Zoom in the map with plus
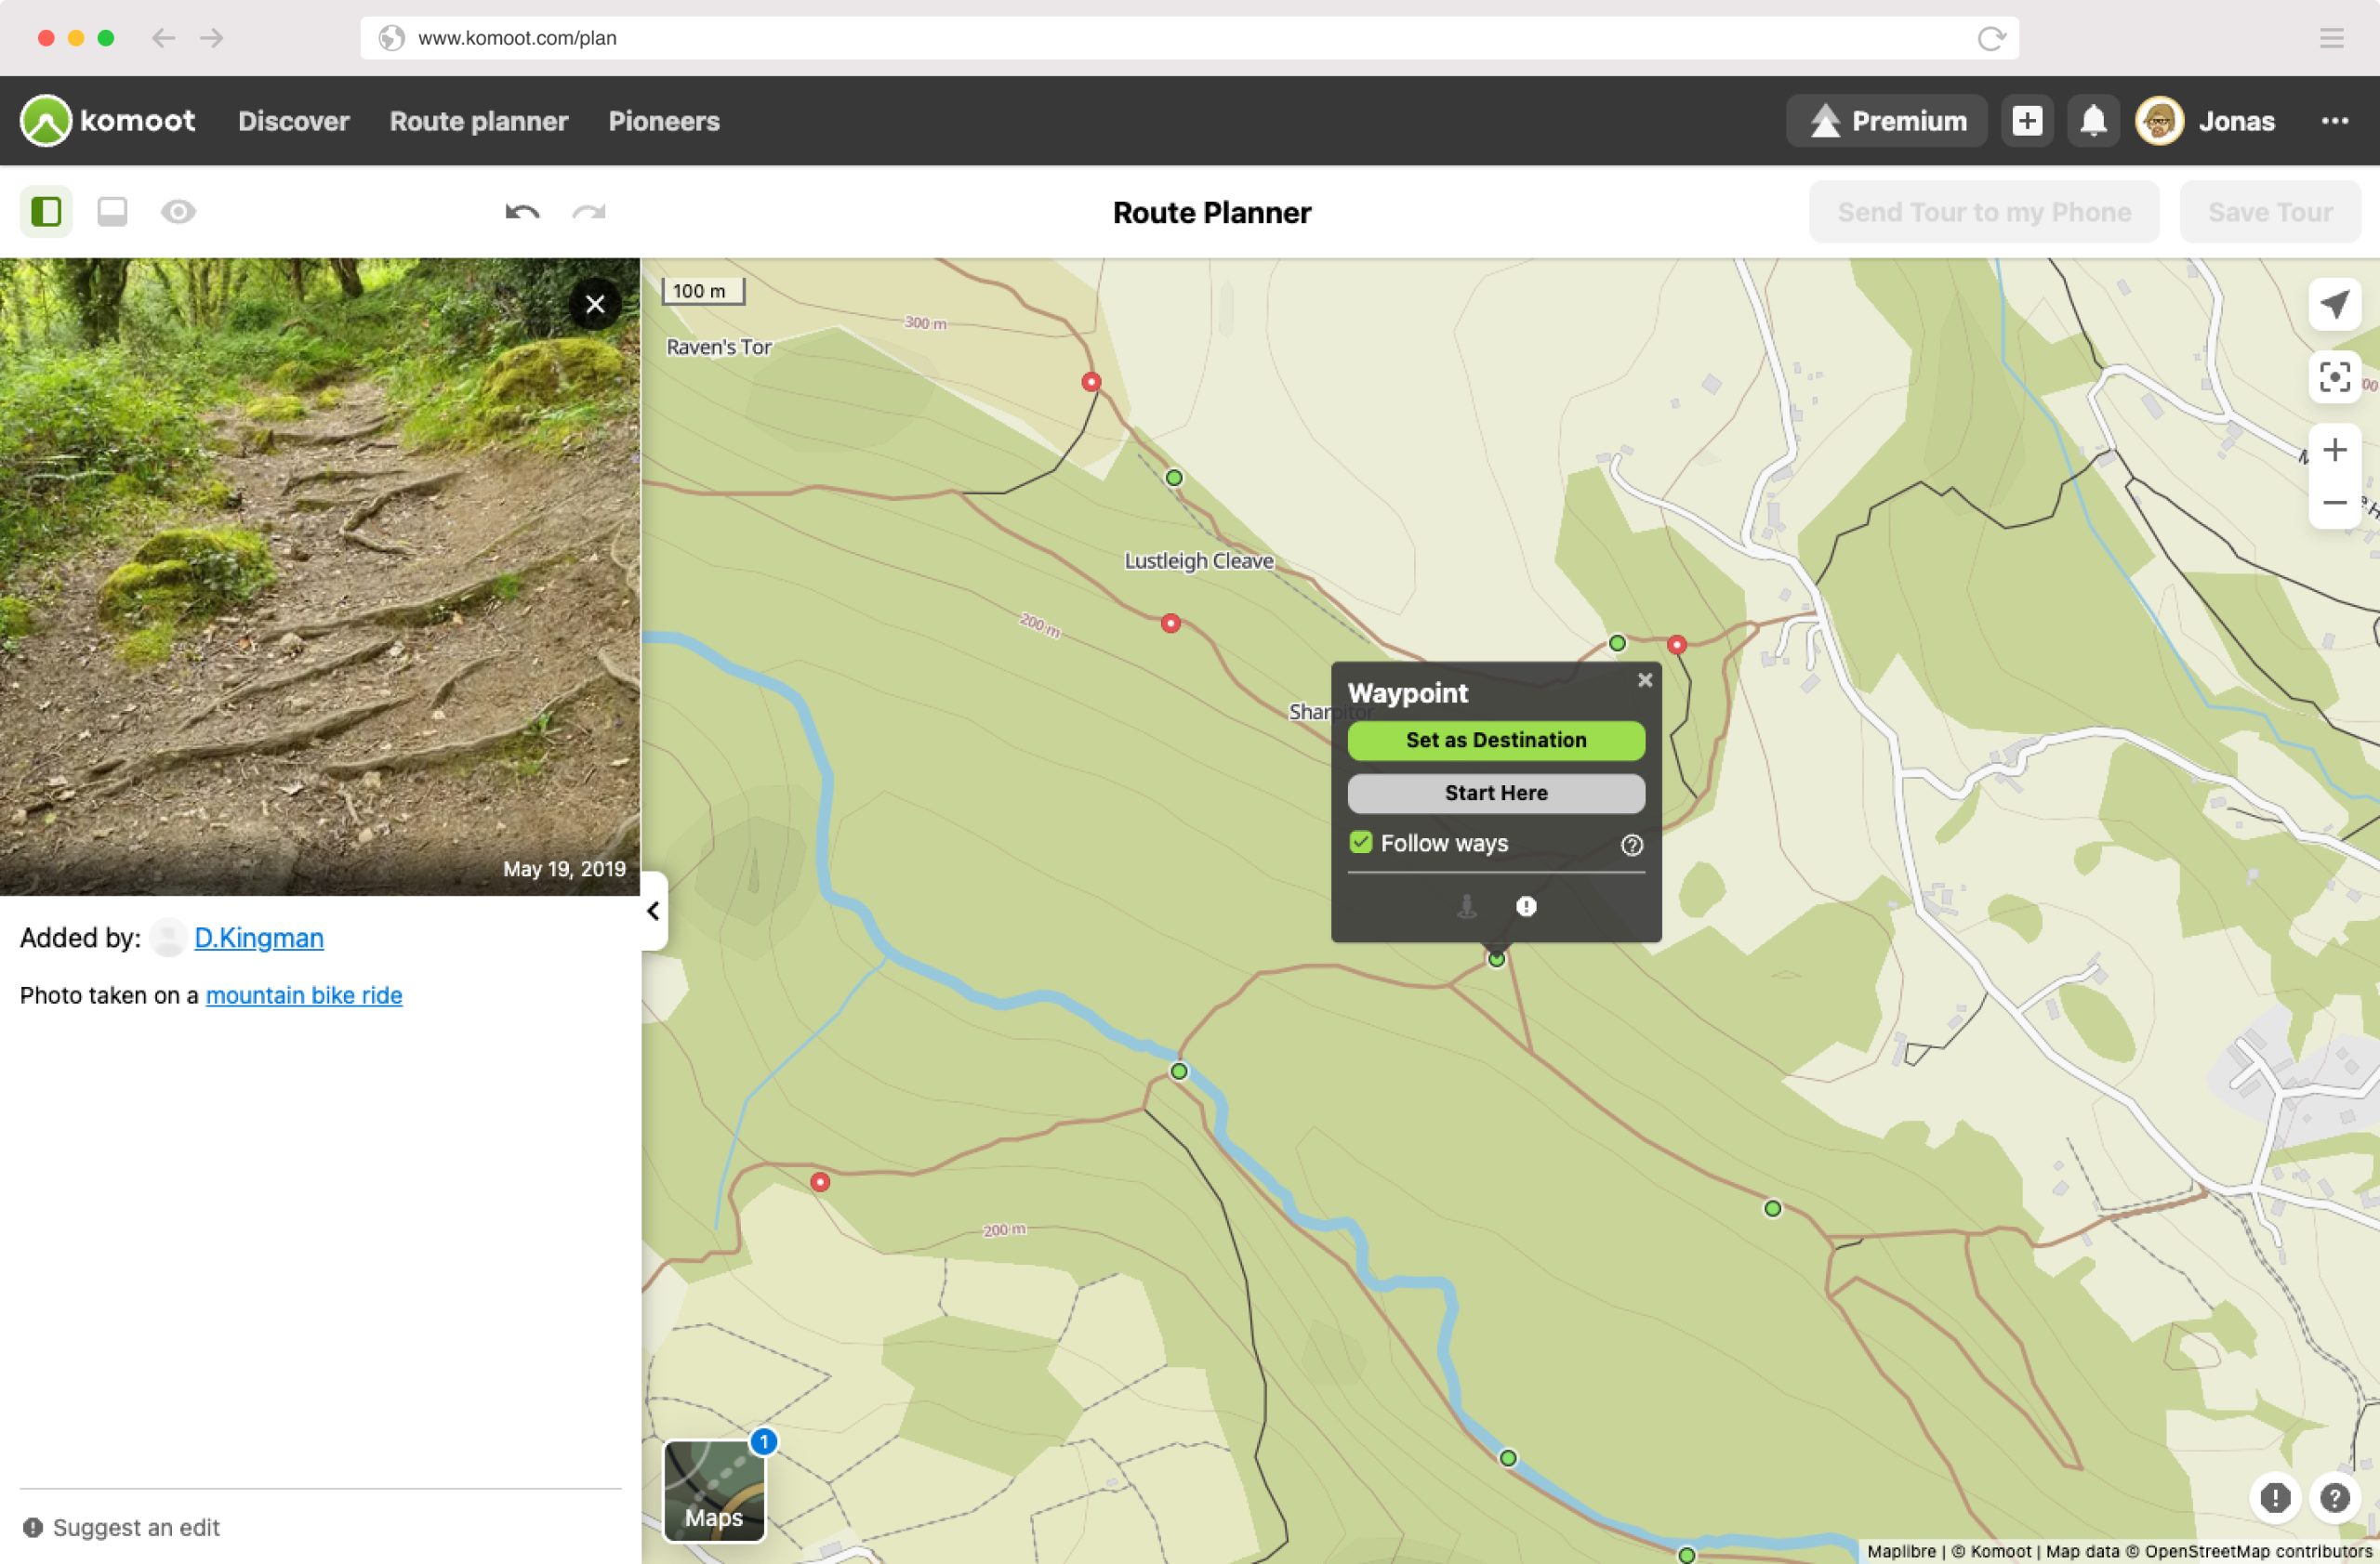This screenshot has height=1564, width=2380. tap(2334, 451)
